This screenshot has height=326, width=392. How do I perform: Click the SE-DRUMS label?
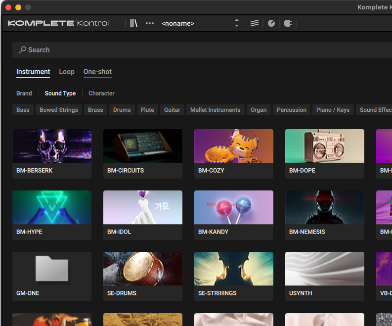(x=122, y=293)
